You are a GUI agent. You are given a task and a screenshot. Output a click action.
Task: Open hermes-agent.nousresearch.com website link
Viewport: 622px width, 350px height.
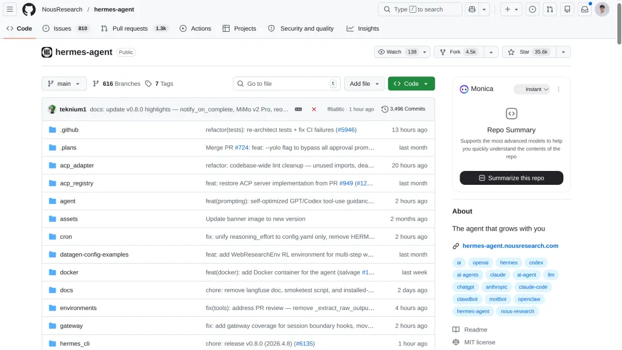tap(510, 246)
